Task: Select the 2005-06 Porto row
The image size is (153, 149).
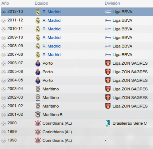Action: [77, 72]
